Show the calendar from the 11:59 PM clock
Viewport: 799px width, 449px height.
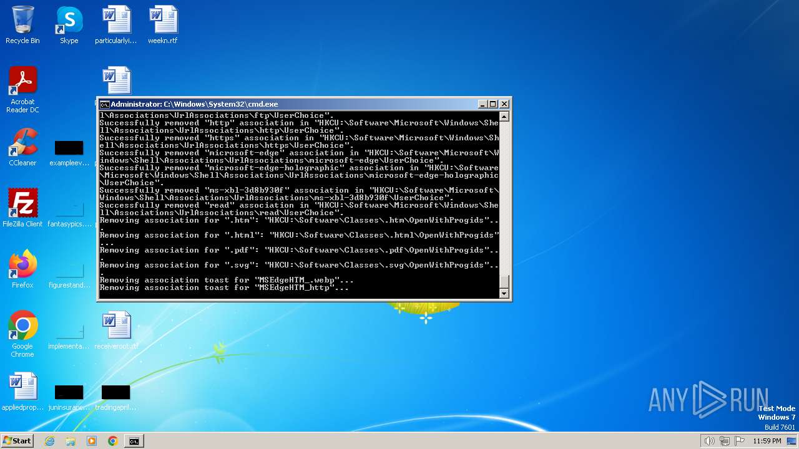767,441
